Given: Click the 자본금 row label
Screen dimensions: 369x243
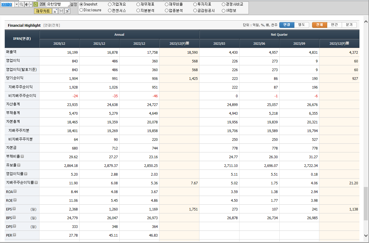Looking at the screenshot, I should click(11, 147).
